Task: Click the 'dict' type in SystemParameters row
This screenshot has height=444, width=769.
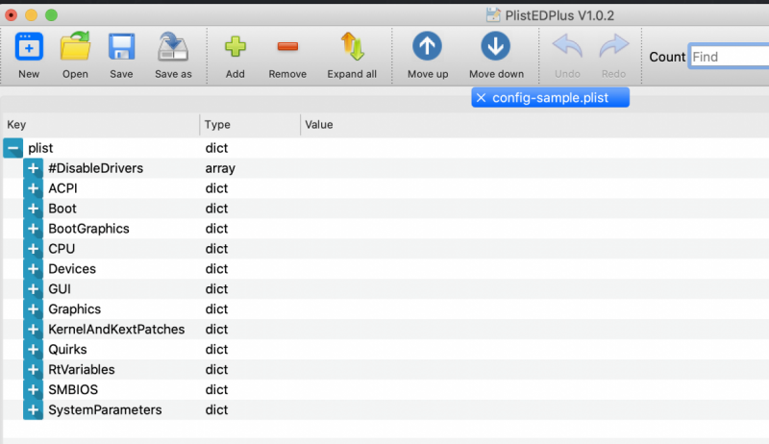Action: (x=216, y=409)
